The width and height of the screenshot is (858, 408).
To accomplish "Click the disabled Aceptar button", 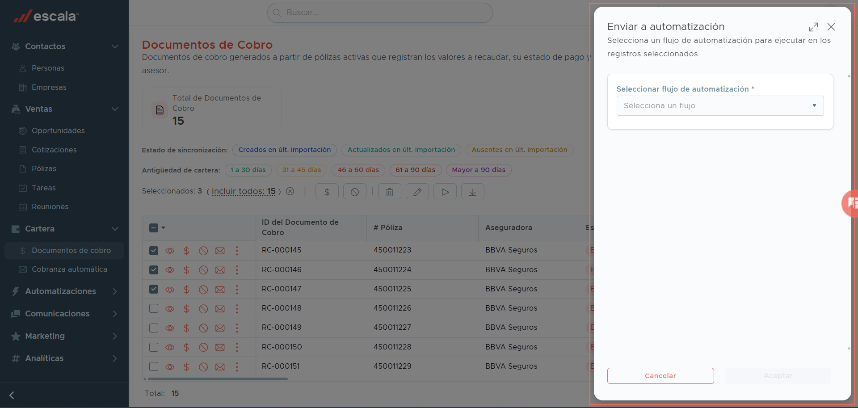I will click(778, 376).
